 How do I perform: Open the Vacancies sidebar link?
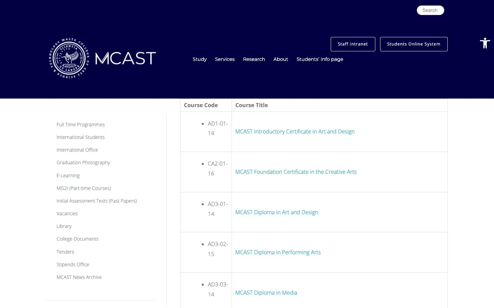(67, 214)
